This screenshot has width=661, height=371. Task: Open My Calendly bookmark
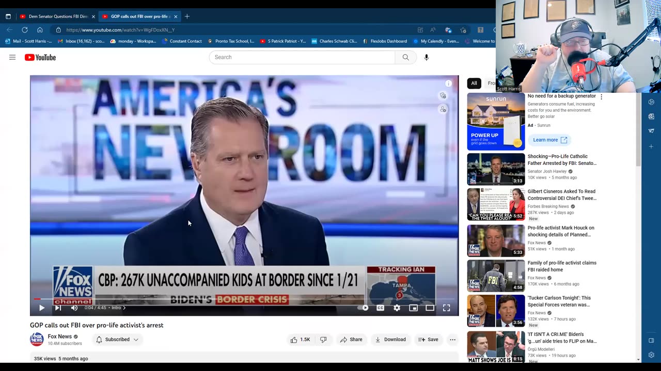coord(436,41)
